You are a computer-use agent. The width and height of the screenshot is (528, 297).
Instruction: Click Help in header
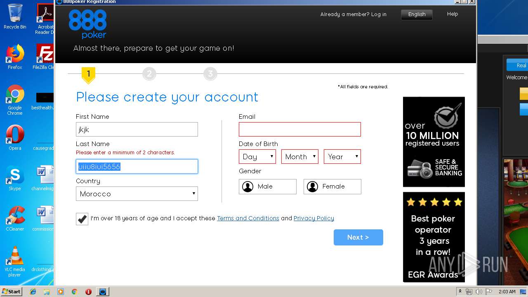tap(453, 14)
